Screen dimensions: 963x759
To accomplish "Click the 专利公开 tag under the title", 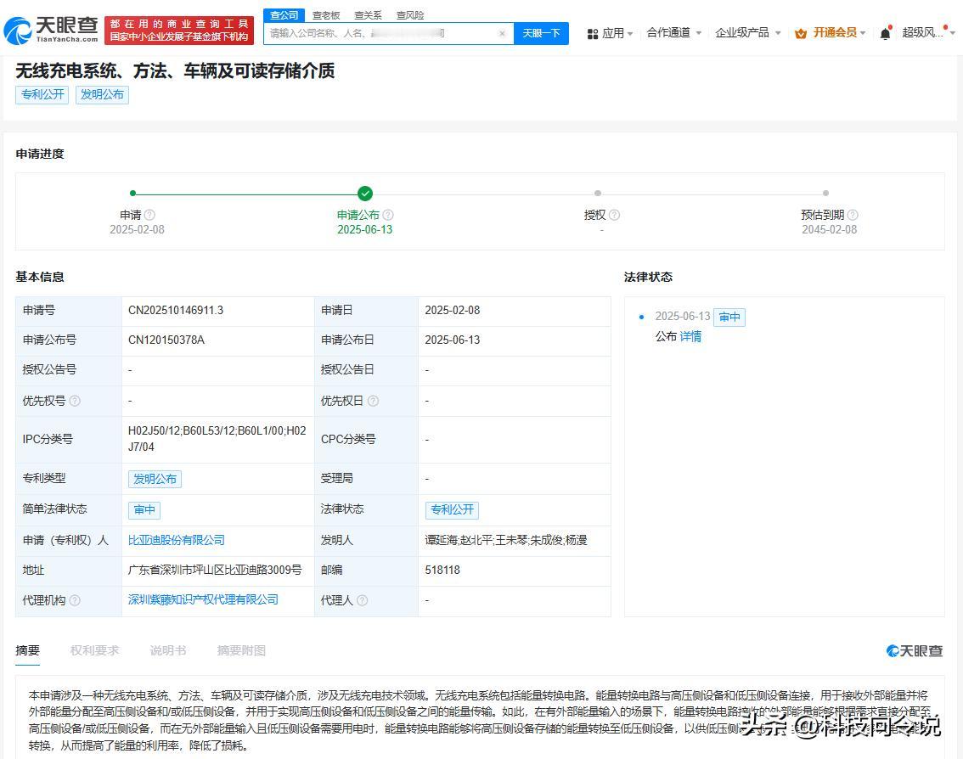I will 42,94.
